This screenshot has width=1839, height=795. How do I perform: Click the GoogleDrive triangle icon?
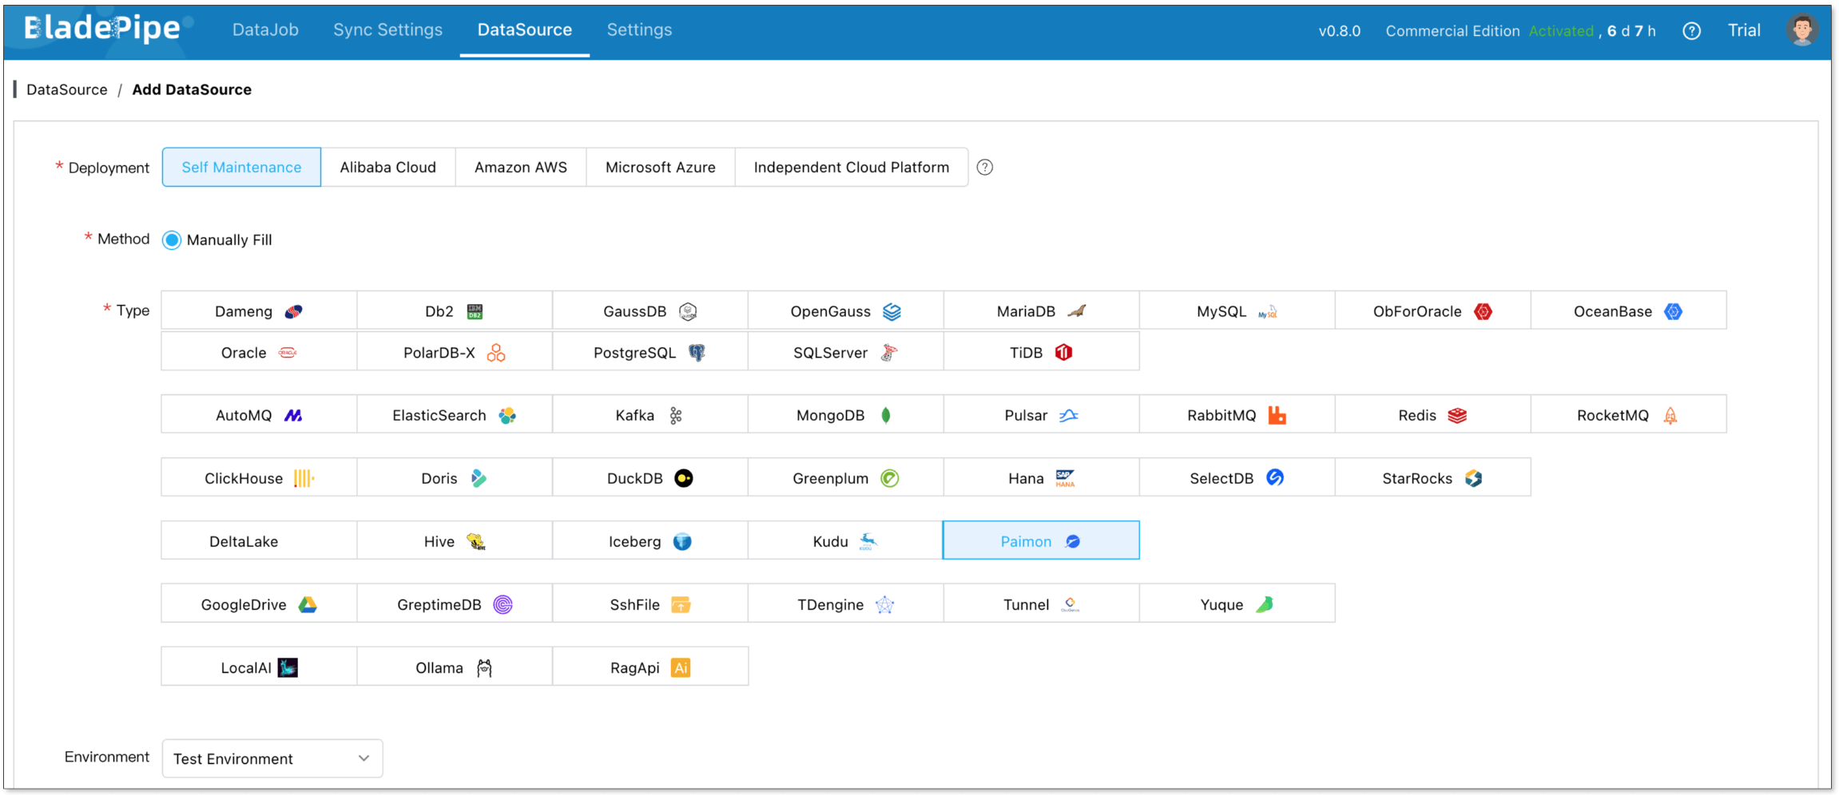click(x=308, y=605)
